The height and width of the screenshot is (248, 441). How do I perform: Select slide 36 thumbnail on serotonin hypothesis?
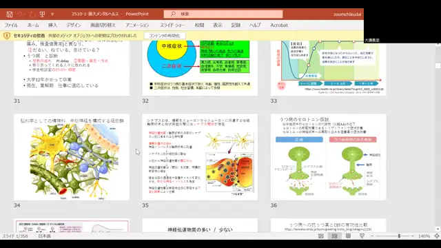[328, 157]
